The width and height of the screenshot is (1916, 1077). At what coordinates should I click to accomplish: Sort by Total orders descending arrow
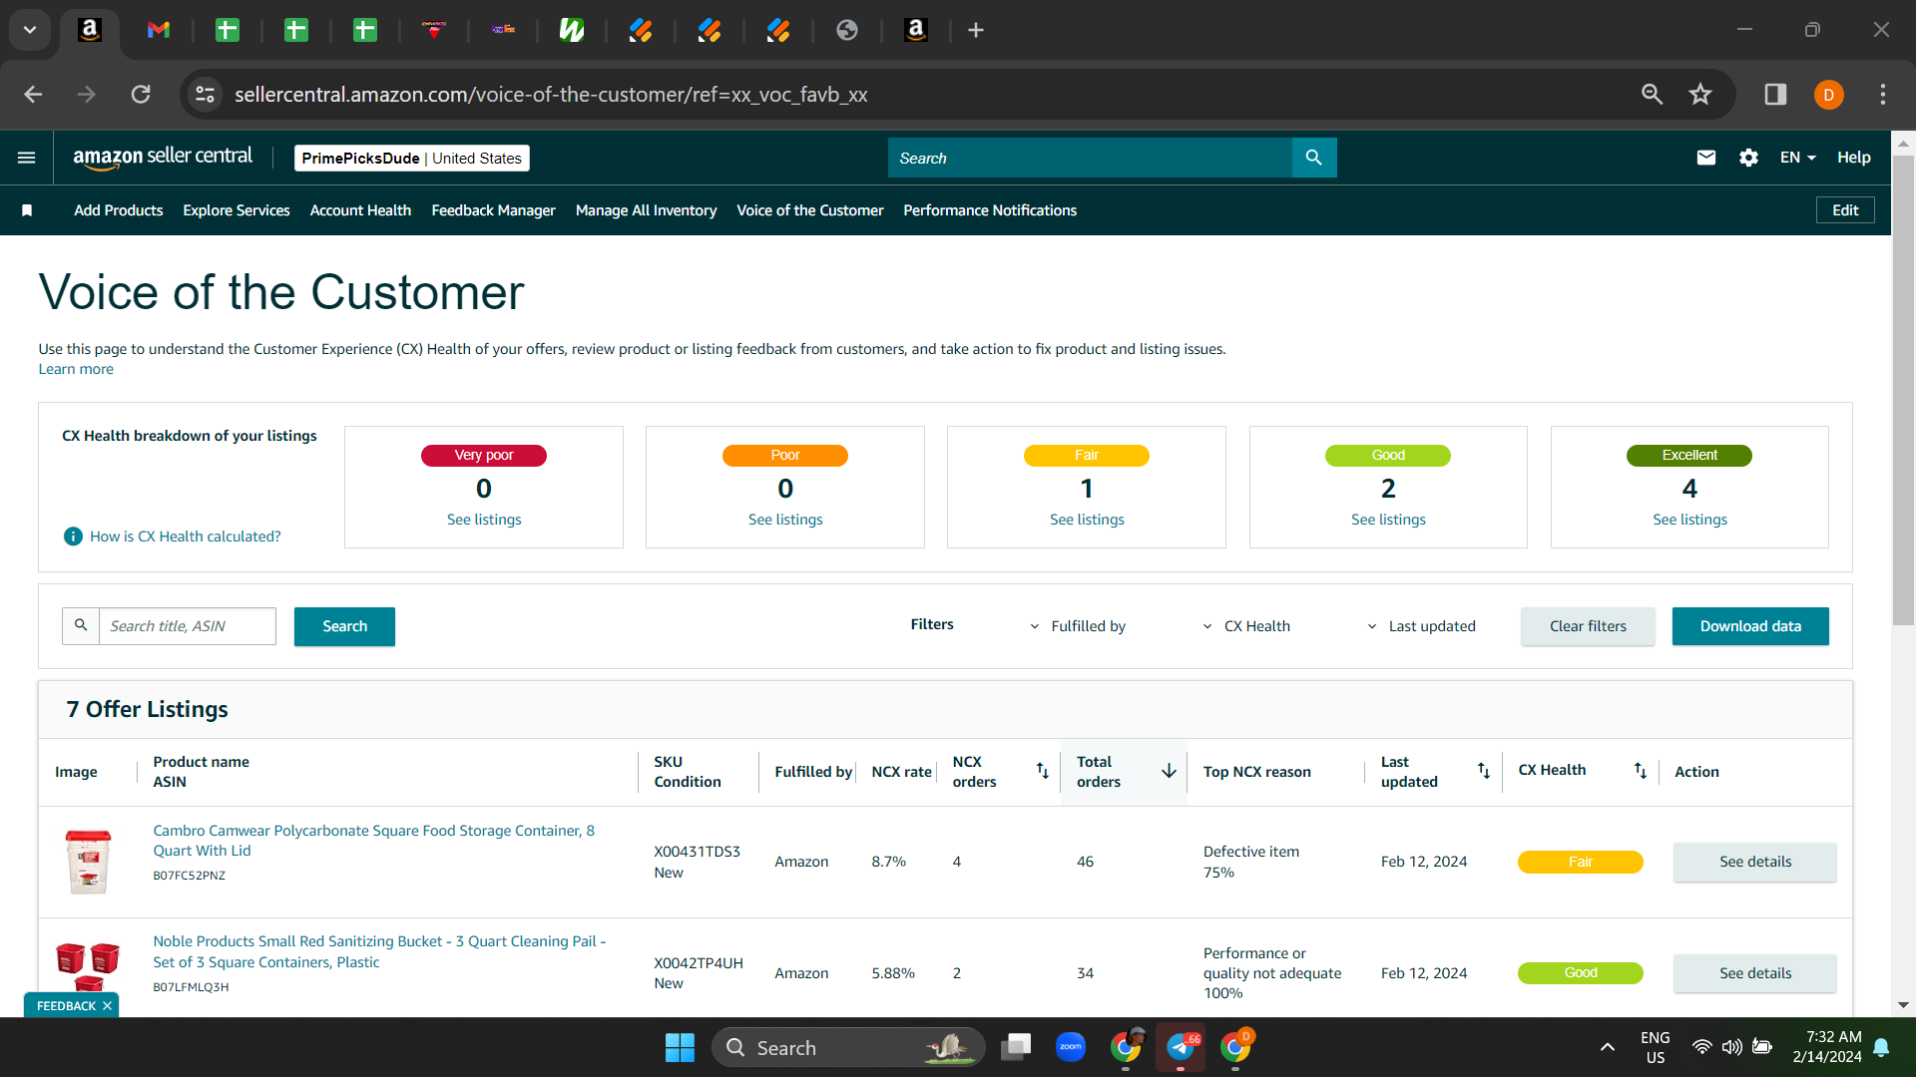coord(1169,771)
